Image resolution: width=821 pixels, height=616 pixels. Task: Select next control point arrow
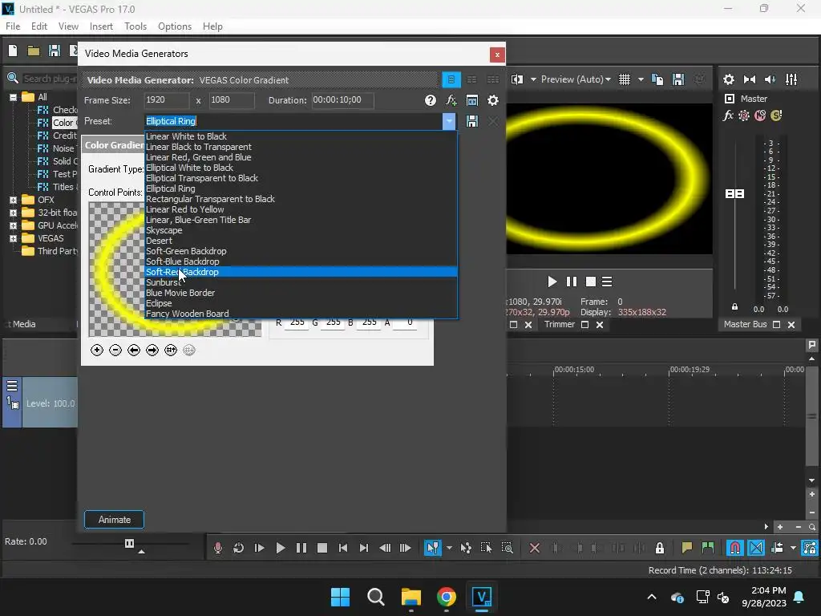(x=152, y=351)
